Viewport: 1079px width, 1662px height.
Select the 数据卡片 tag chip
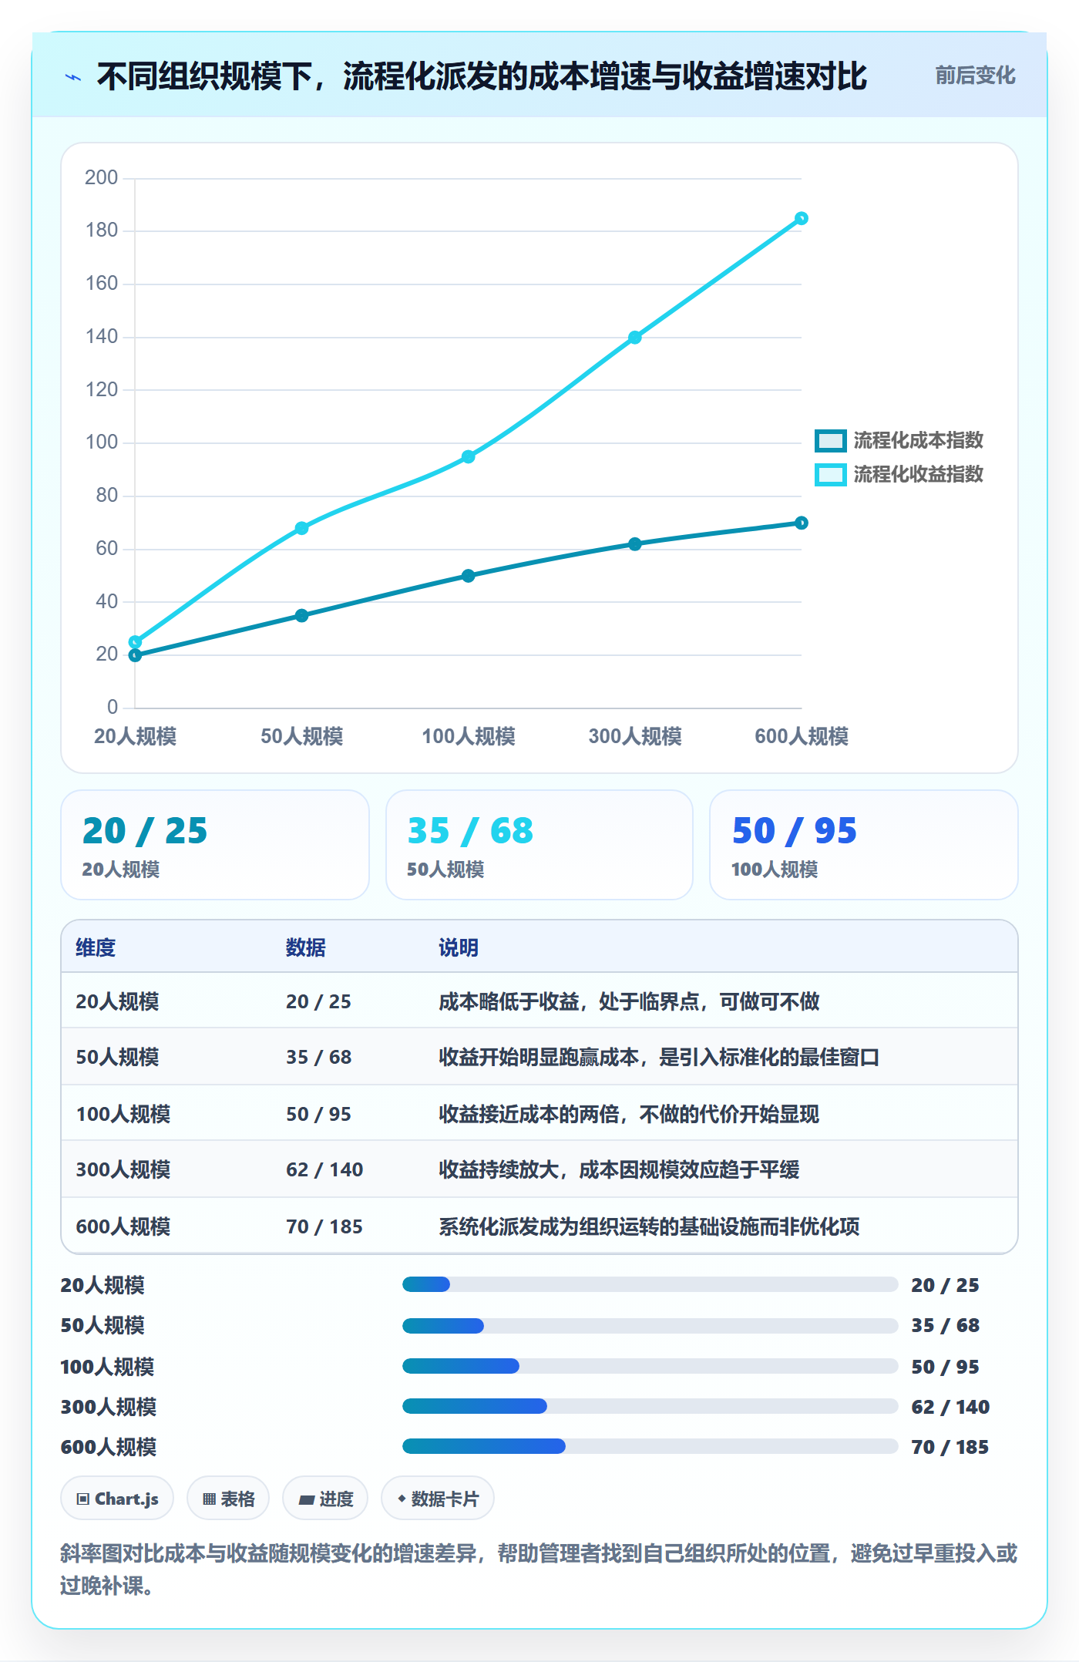(438, 1499)
